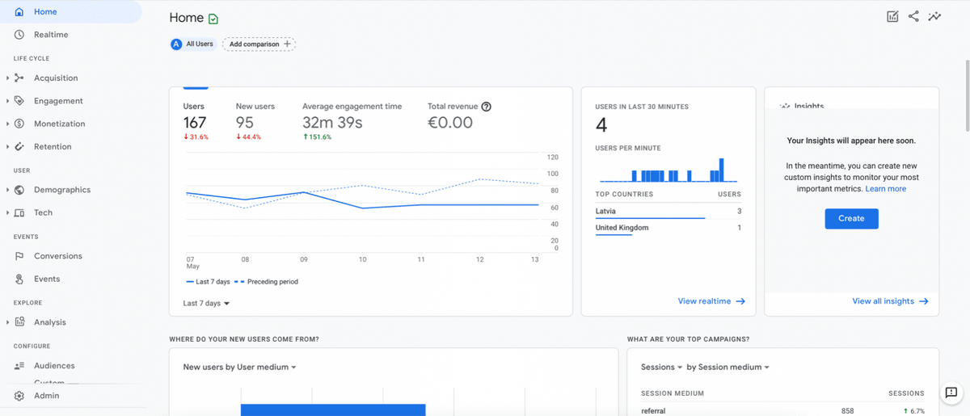Viewport: 970px width, 416px height.
Task: Click the Admin gear icon
Action: pyautogui.click(x=19, y=396)
